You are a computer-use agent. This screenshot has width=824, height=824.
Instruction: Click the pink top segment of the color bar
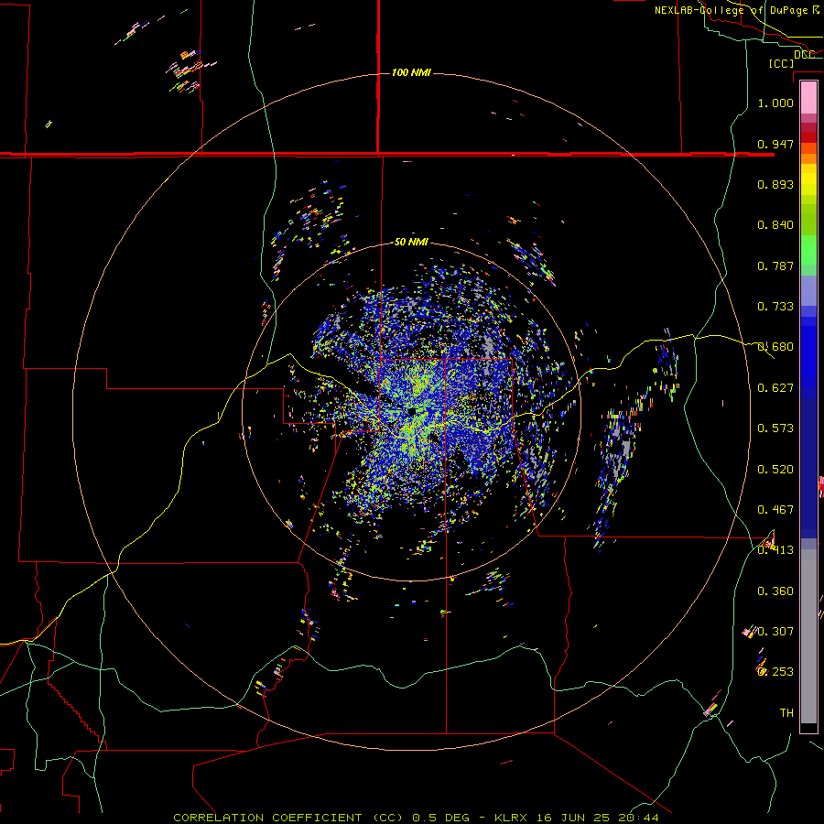point(808,98)
